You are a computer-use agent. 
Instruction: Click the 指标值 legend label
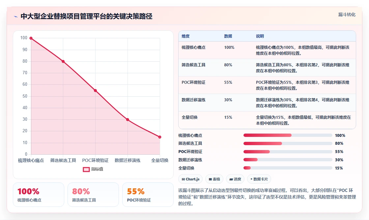[x=97, y=169]
